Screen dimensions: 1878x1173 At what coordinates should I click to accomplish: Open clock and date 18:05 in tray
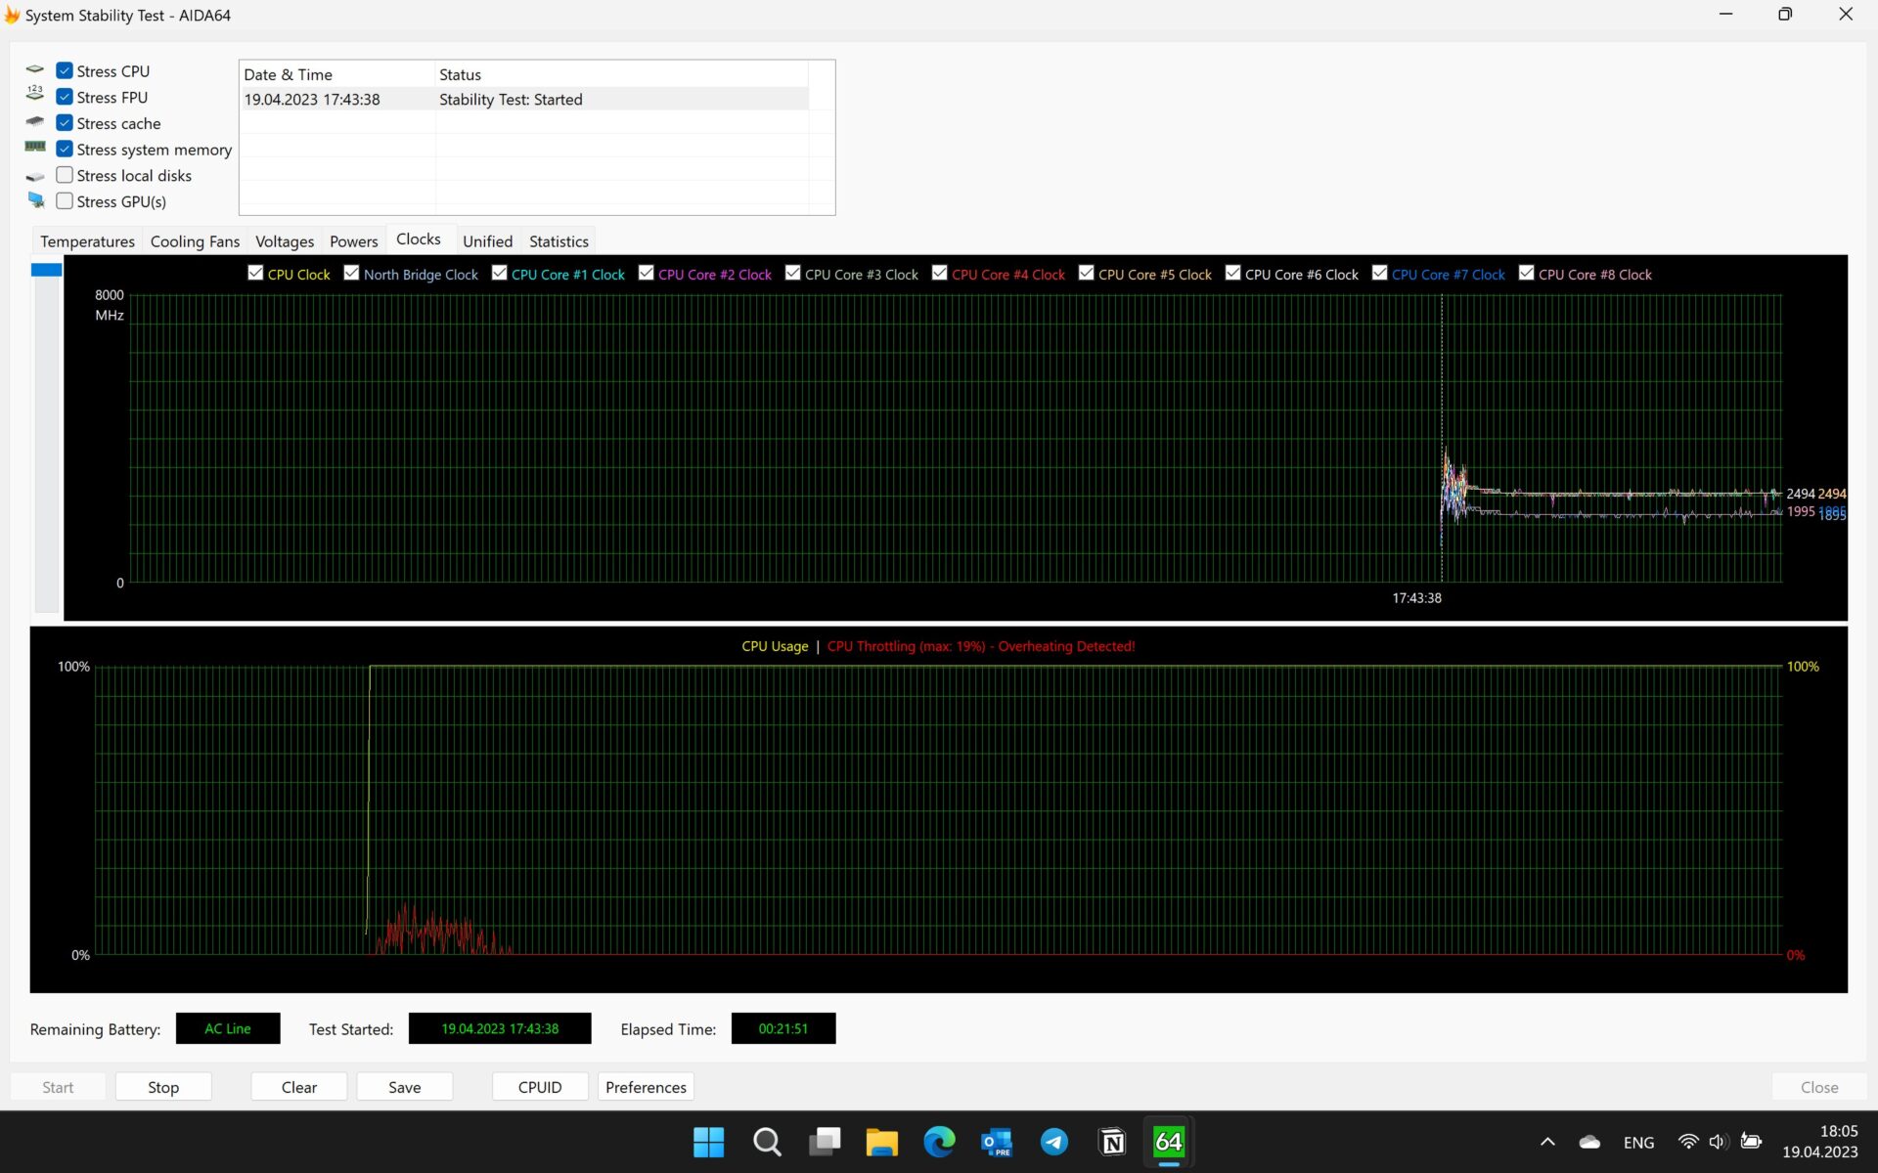pos(1820,1142)
